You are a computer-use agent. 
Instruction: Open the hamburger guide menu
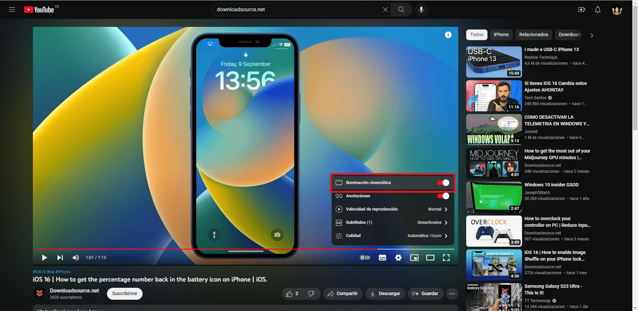coord(12,10)
